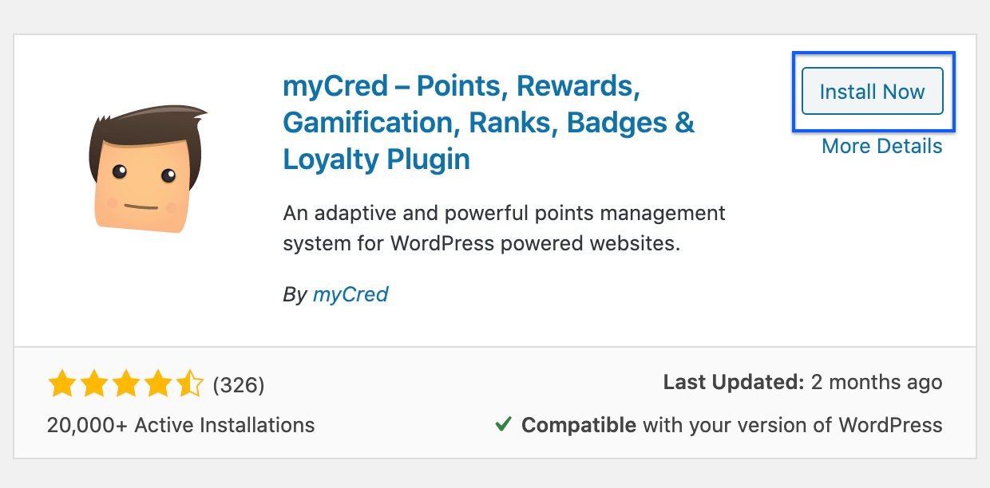Select the second star of the rating row
990x488 pixels.
96,384
